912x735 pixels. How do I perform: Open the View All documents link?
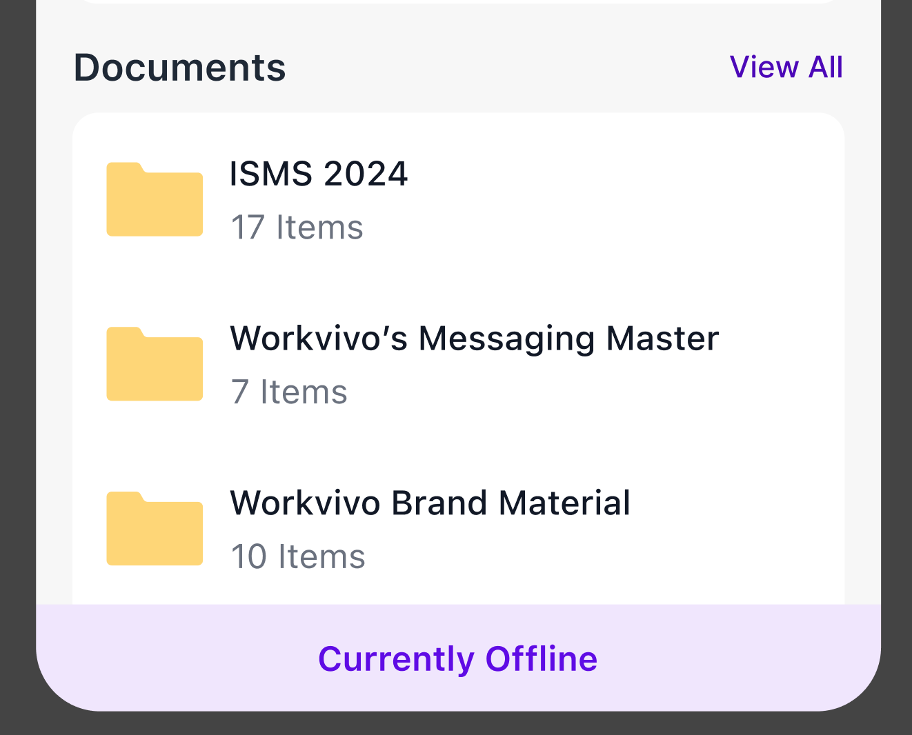(786, 67)
